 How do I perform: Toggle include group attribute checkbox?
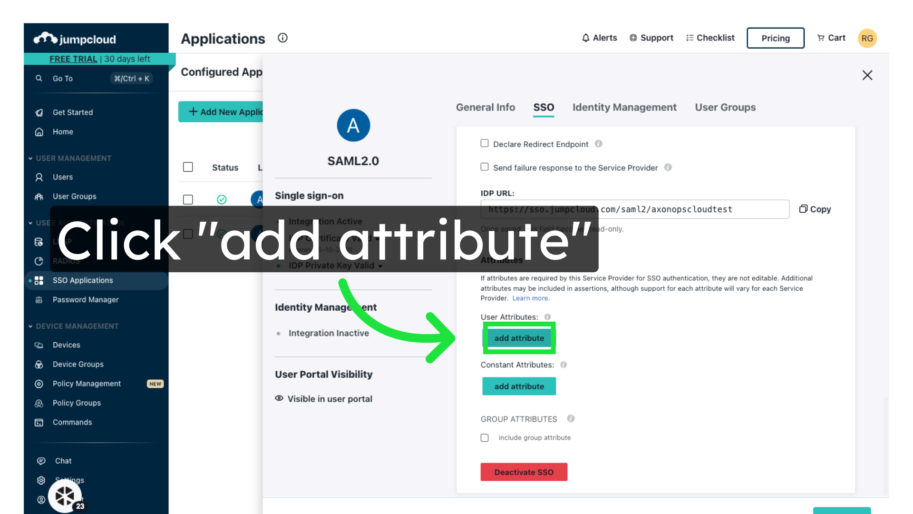485,438
